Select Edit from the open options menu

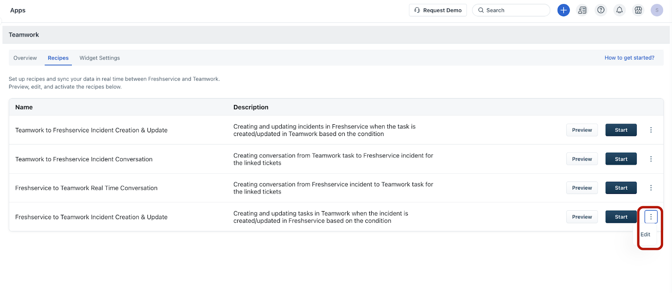(645, 235)
